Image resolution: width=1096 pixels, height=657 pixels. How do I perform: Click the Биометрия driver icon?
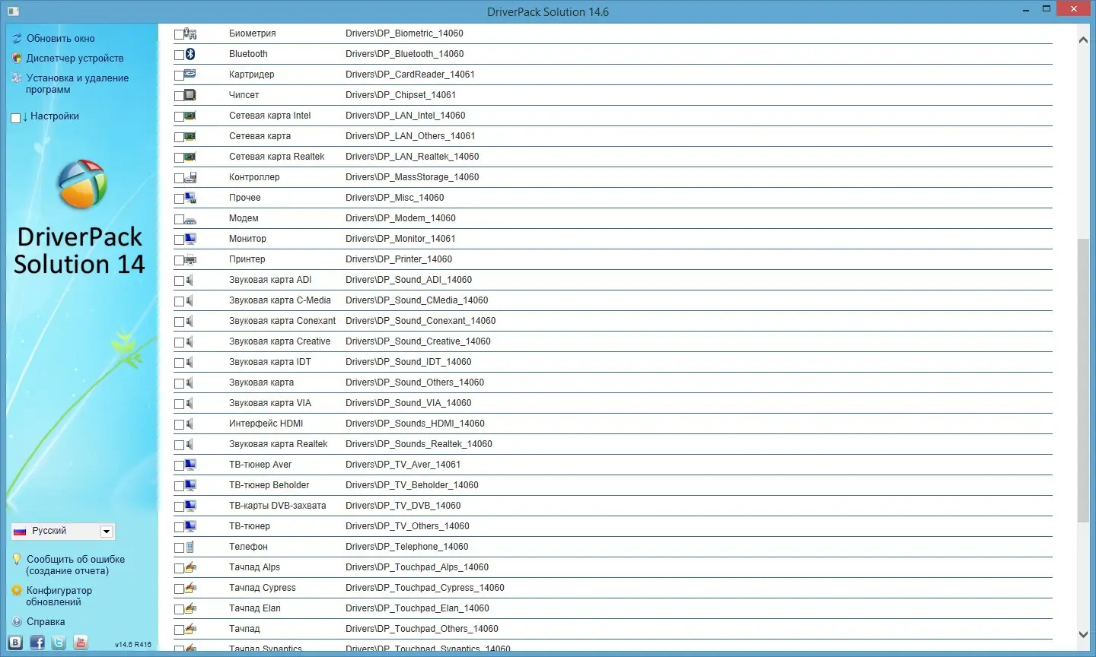(190, 33)
